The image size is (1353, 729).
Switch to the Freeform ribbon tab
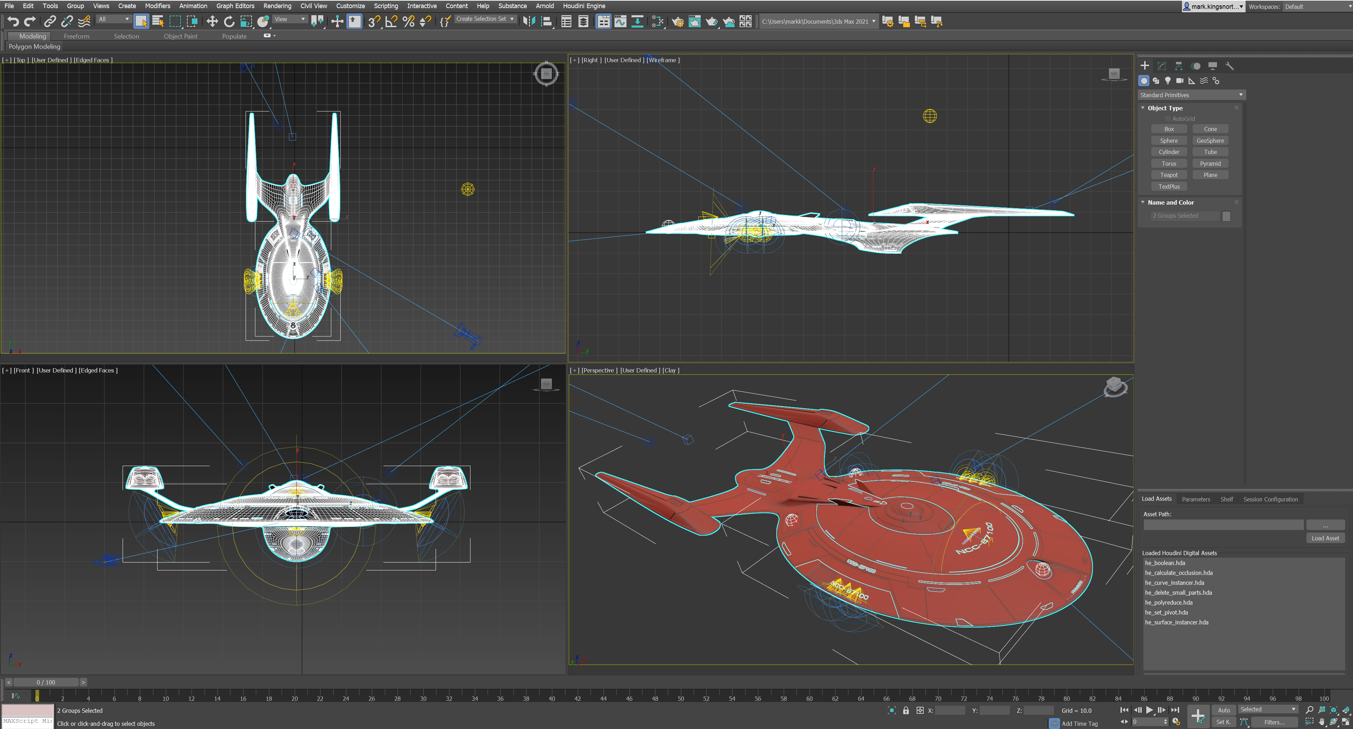pyautogui.click(x=77, y=36)
